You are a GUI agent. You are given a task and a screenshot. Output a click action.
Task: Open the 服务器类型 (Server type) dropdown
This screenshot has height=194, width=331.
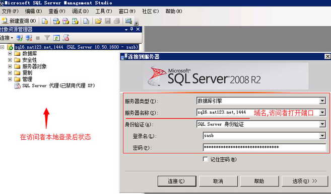(322, 101)
